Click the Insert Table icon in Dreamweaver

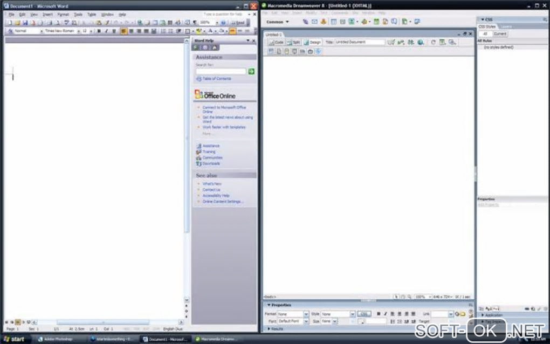(x=334, y=22)
